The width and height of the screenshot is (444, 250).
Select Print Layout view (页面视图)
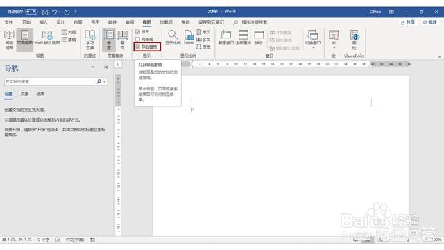[25, 40]
